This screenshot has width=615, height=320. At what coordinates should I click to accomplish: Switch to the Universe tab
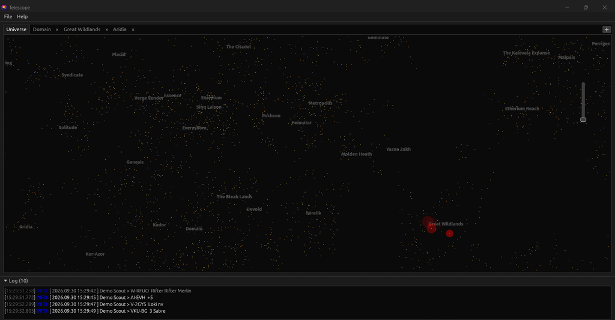[16, 29]
